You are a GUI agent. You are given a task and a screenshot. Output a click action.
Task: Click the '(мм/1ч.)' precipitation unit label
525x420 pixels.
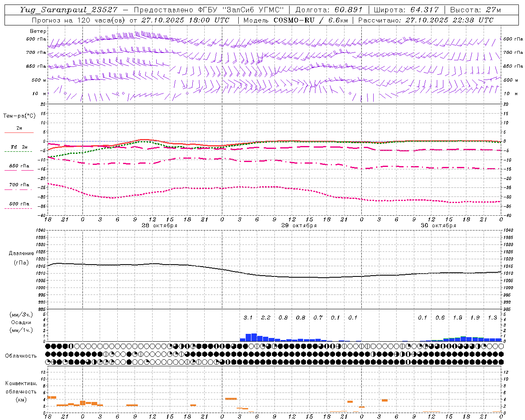click(21, 330)
